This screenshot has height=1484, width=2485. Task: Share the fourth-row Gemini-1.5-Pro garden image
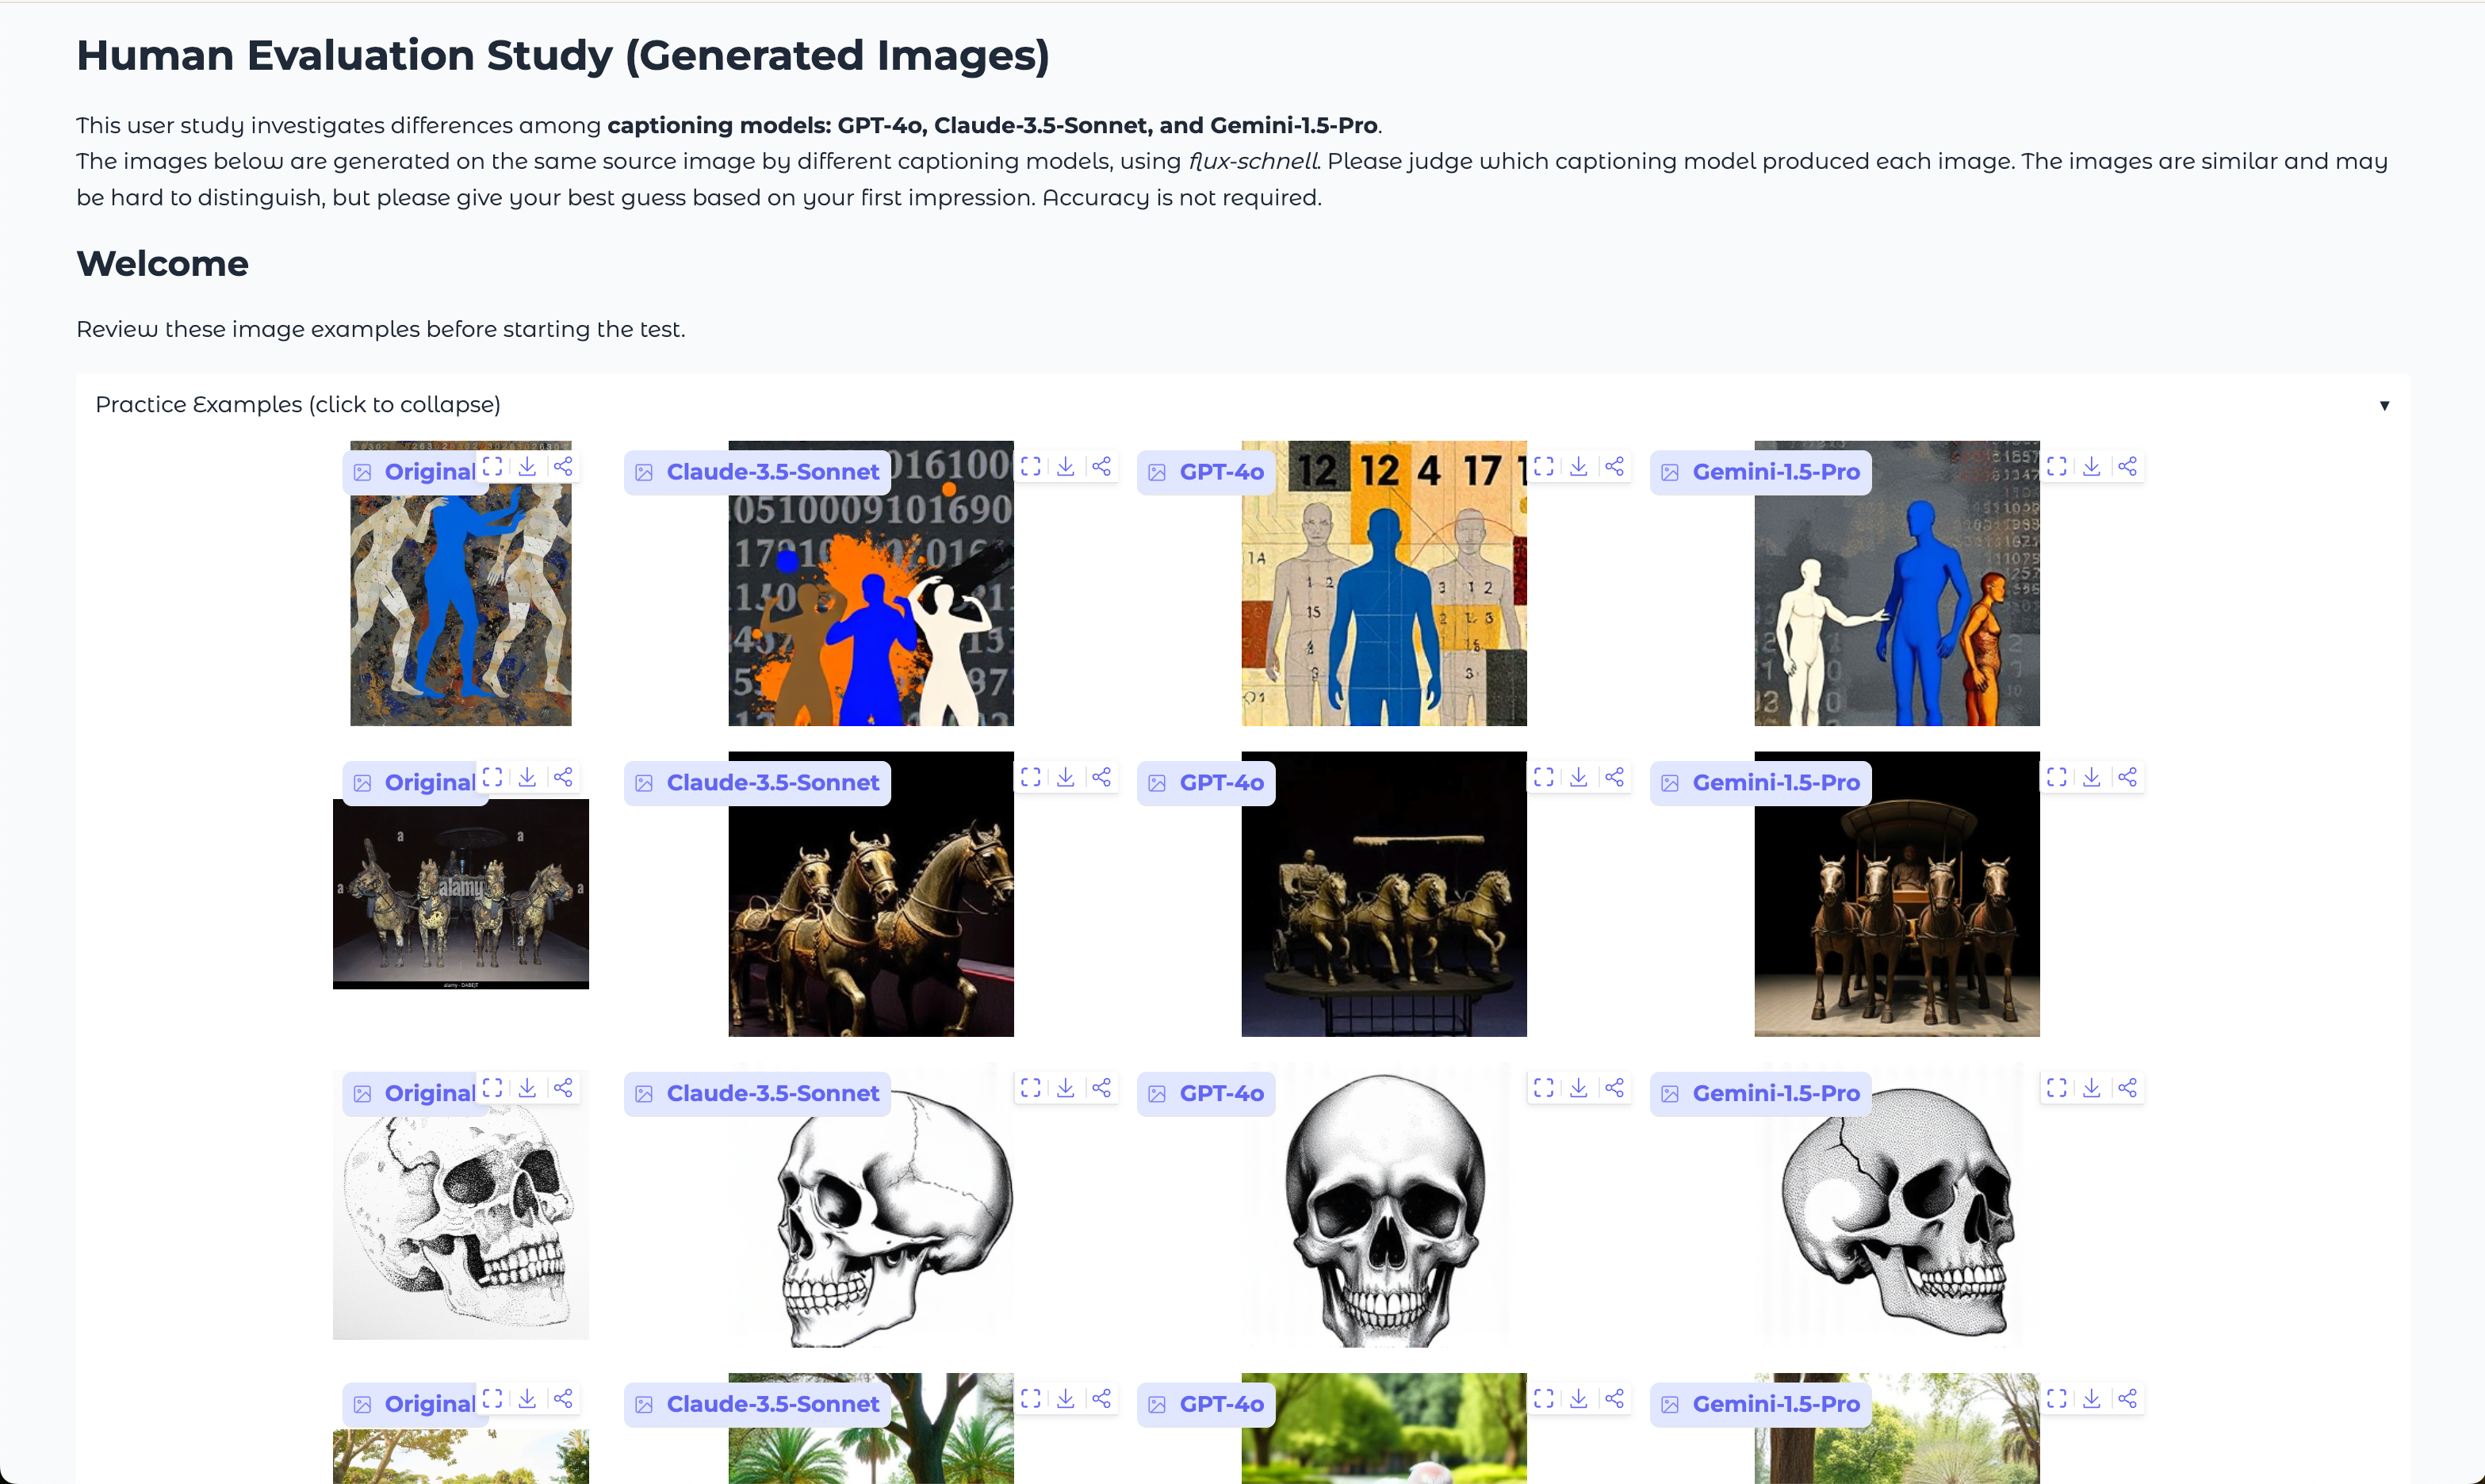click(2127, 1398)
